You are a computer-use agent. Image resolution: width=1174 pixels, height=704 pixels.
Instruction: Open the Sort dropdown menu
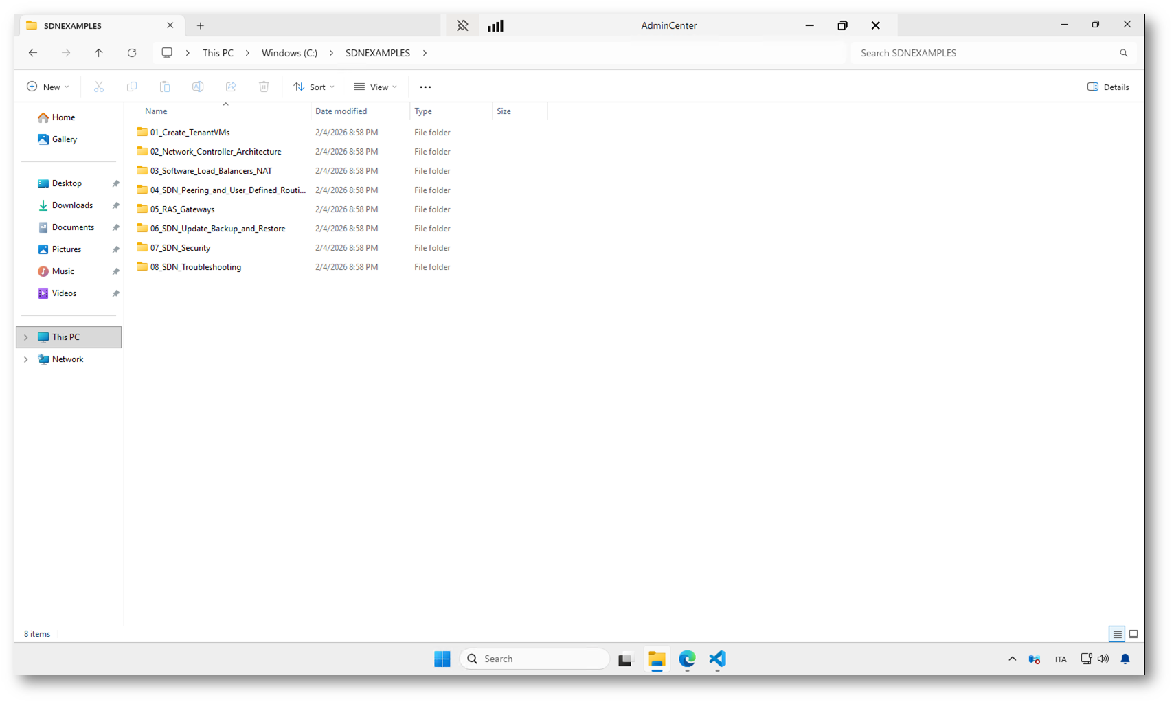[314, 87]
